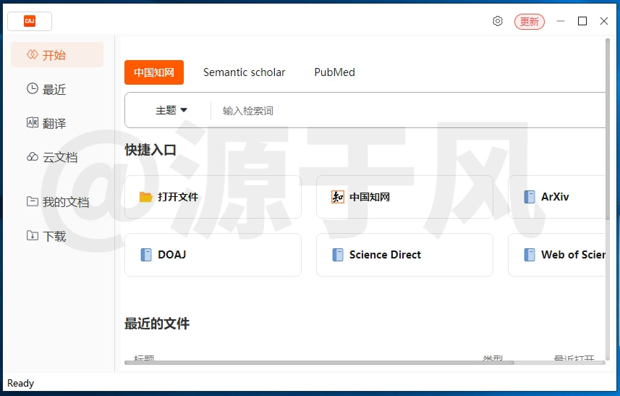620x396 pixels.
Task: Click the diamond icon beside 开始
Action: [33, 54]
